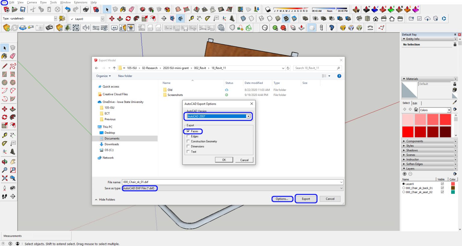The image size is (462, 246).
Task: Select the Tape Measure tool in left toolbar
Action: pyautogui.click(x=5, y=135)
